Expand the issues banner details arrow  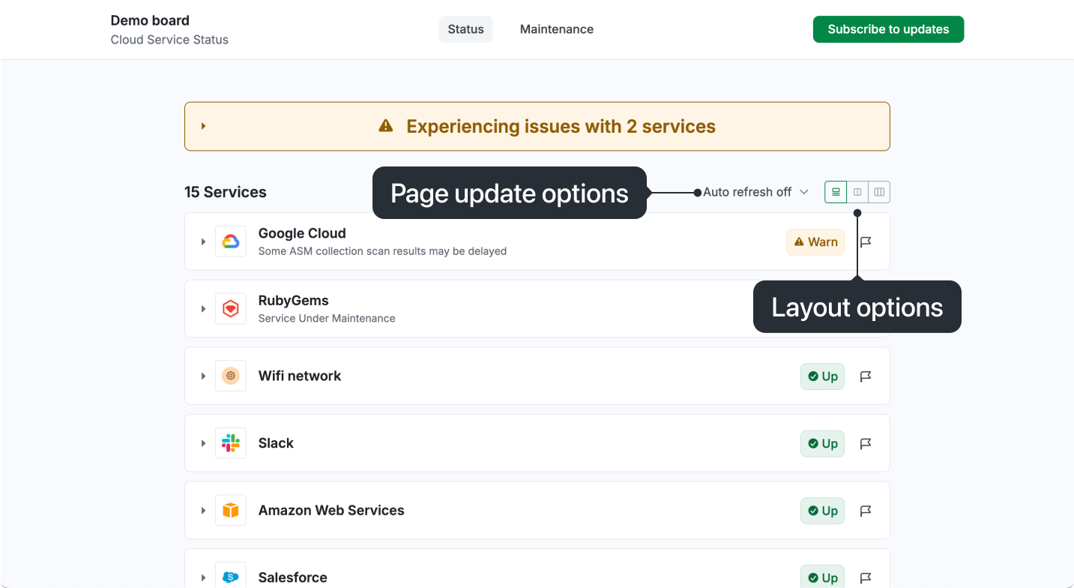coord(203,126)
